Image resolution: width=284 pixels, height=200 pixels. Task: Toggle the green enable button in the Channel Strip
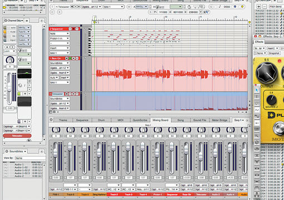pyautogui.click(x=19, y=94)
